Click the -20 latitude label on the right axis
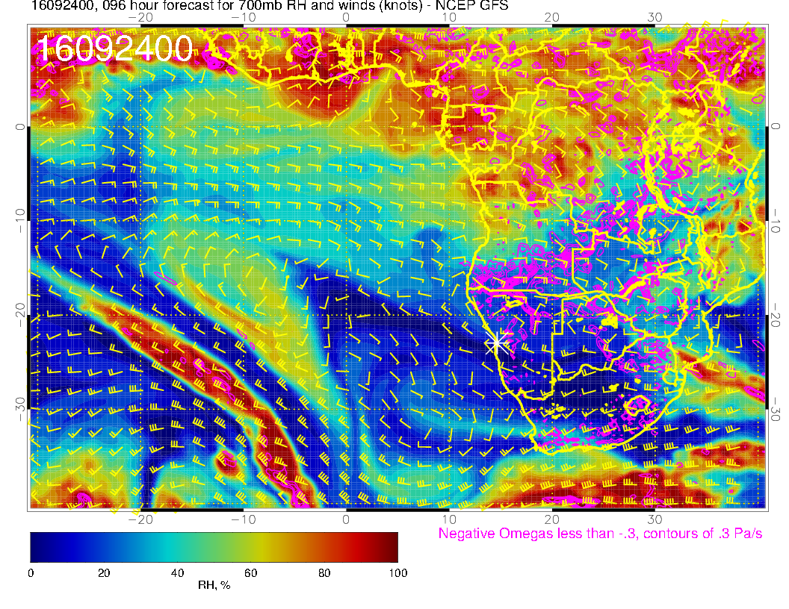Viewport: 789px width, 609px height. [776, 314]
